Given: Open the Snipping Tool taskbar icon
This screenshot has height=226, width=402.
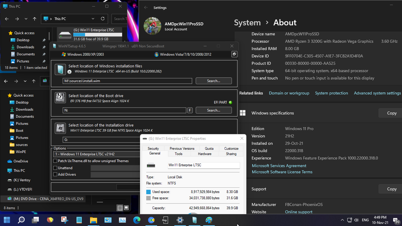Looking at the screenshot, I should coord(65,220).
